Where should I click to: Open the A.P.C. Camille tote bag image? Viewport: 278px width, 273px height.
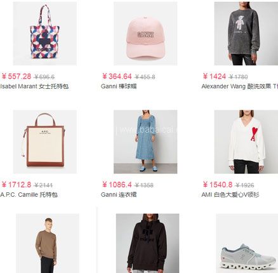tap(45, 142)
